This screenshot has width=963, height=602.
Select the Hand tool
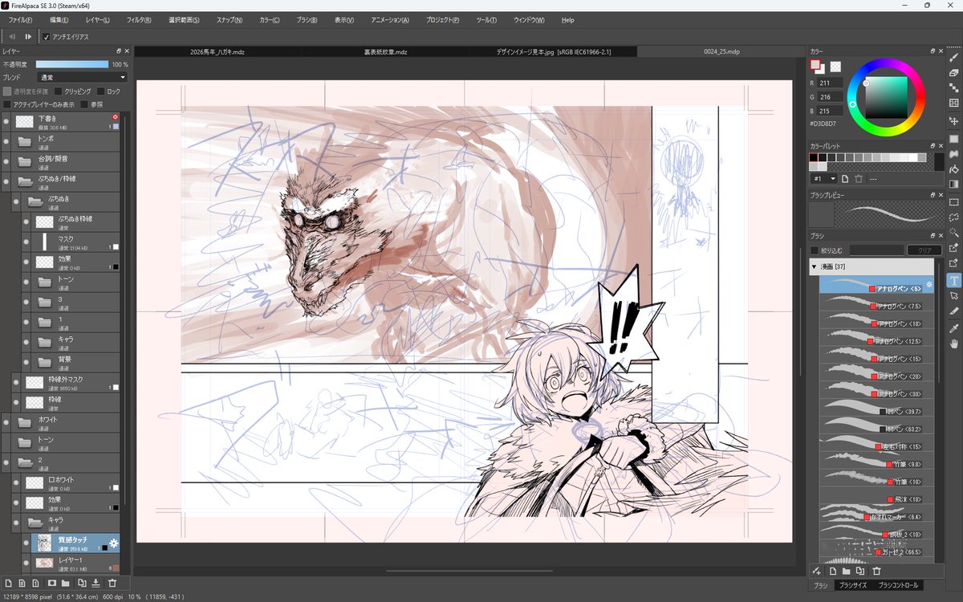[953, 344]
